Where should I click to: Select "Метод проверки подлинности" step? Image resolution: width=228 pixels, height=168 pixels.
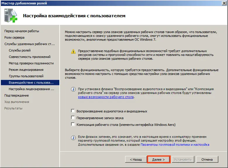pos(31,63)
